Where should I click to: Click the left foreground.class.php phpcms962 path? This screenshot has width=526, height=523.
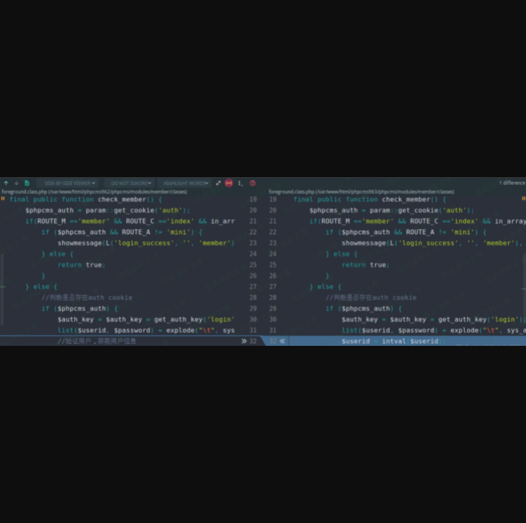point(94,191)
